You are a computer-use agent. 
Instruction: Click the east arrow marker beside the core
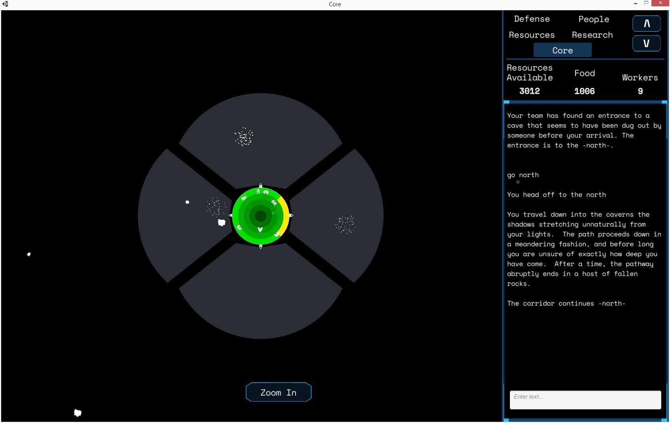pyautogui.click(x=291, y=215)
